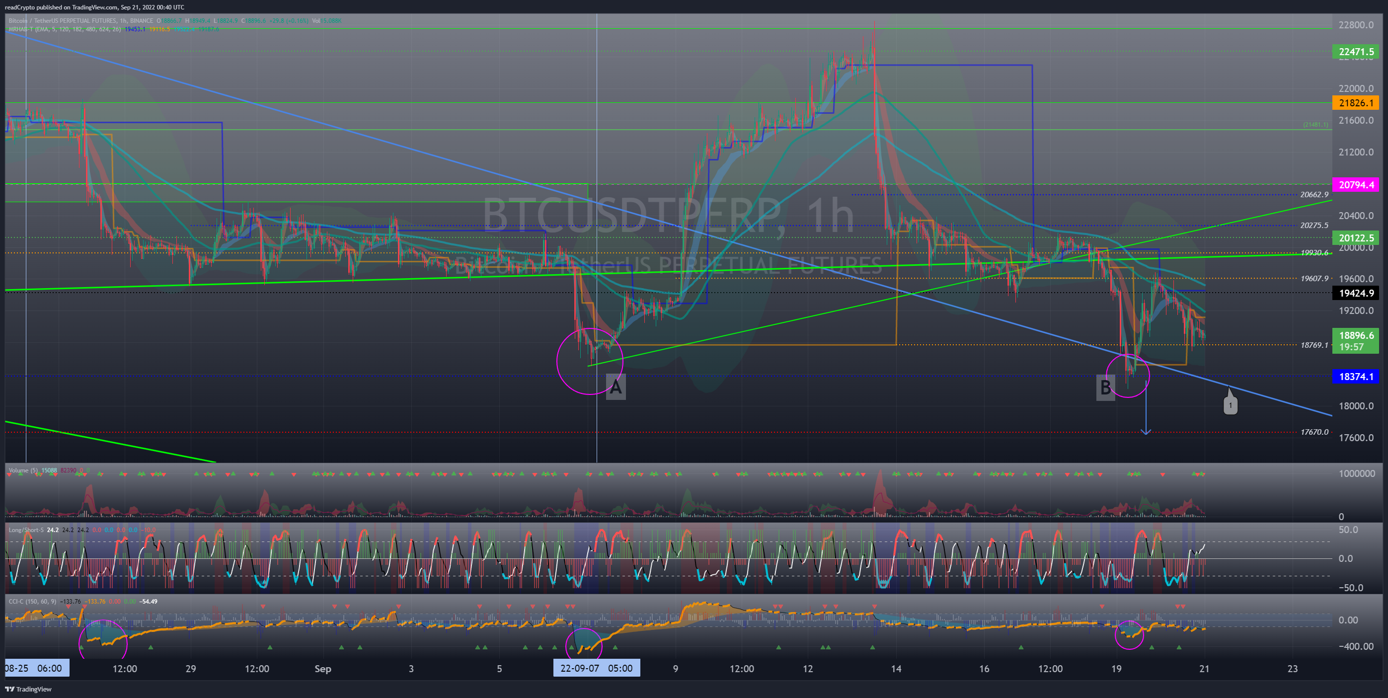This screenshot has width=1388, height=698.
Task: Click the -50.0 Long/Short axis value
Action: [1351, 588]
